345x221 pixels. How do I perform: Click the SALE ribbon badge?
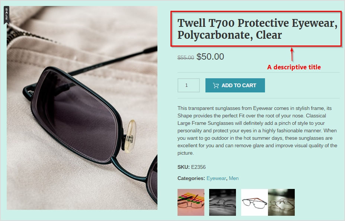pyautogui.click(x=7, y=14)
